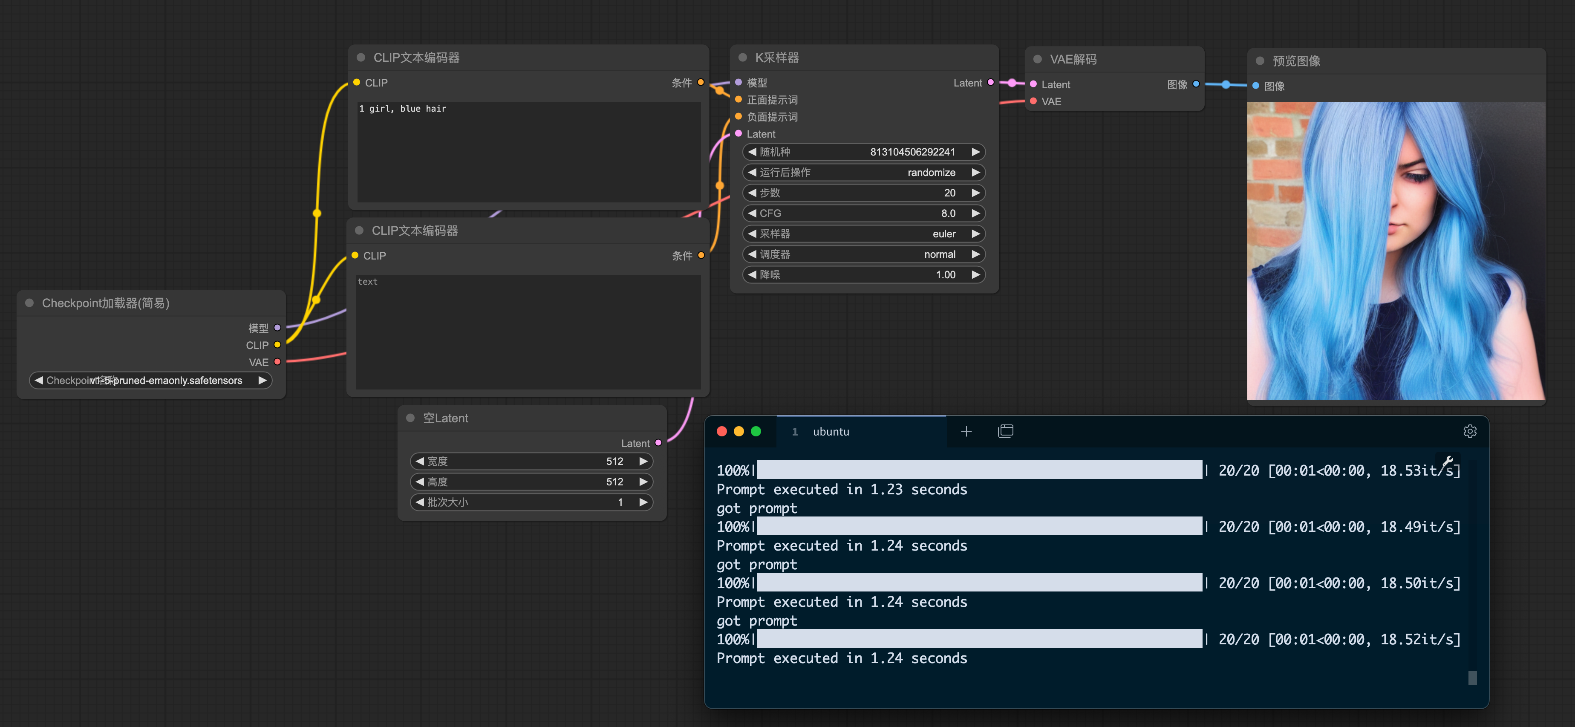The height and width of the screenshot is (727, 1575).
Task: Open a new terminal tab with plus icon
Action: click(x=966, y=431)
